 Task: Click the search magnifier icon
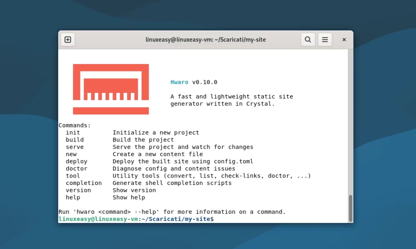(x=308, y=40)
